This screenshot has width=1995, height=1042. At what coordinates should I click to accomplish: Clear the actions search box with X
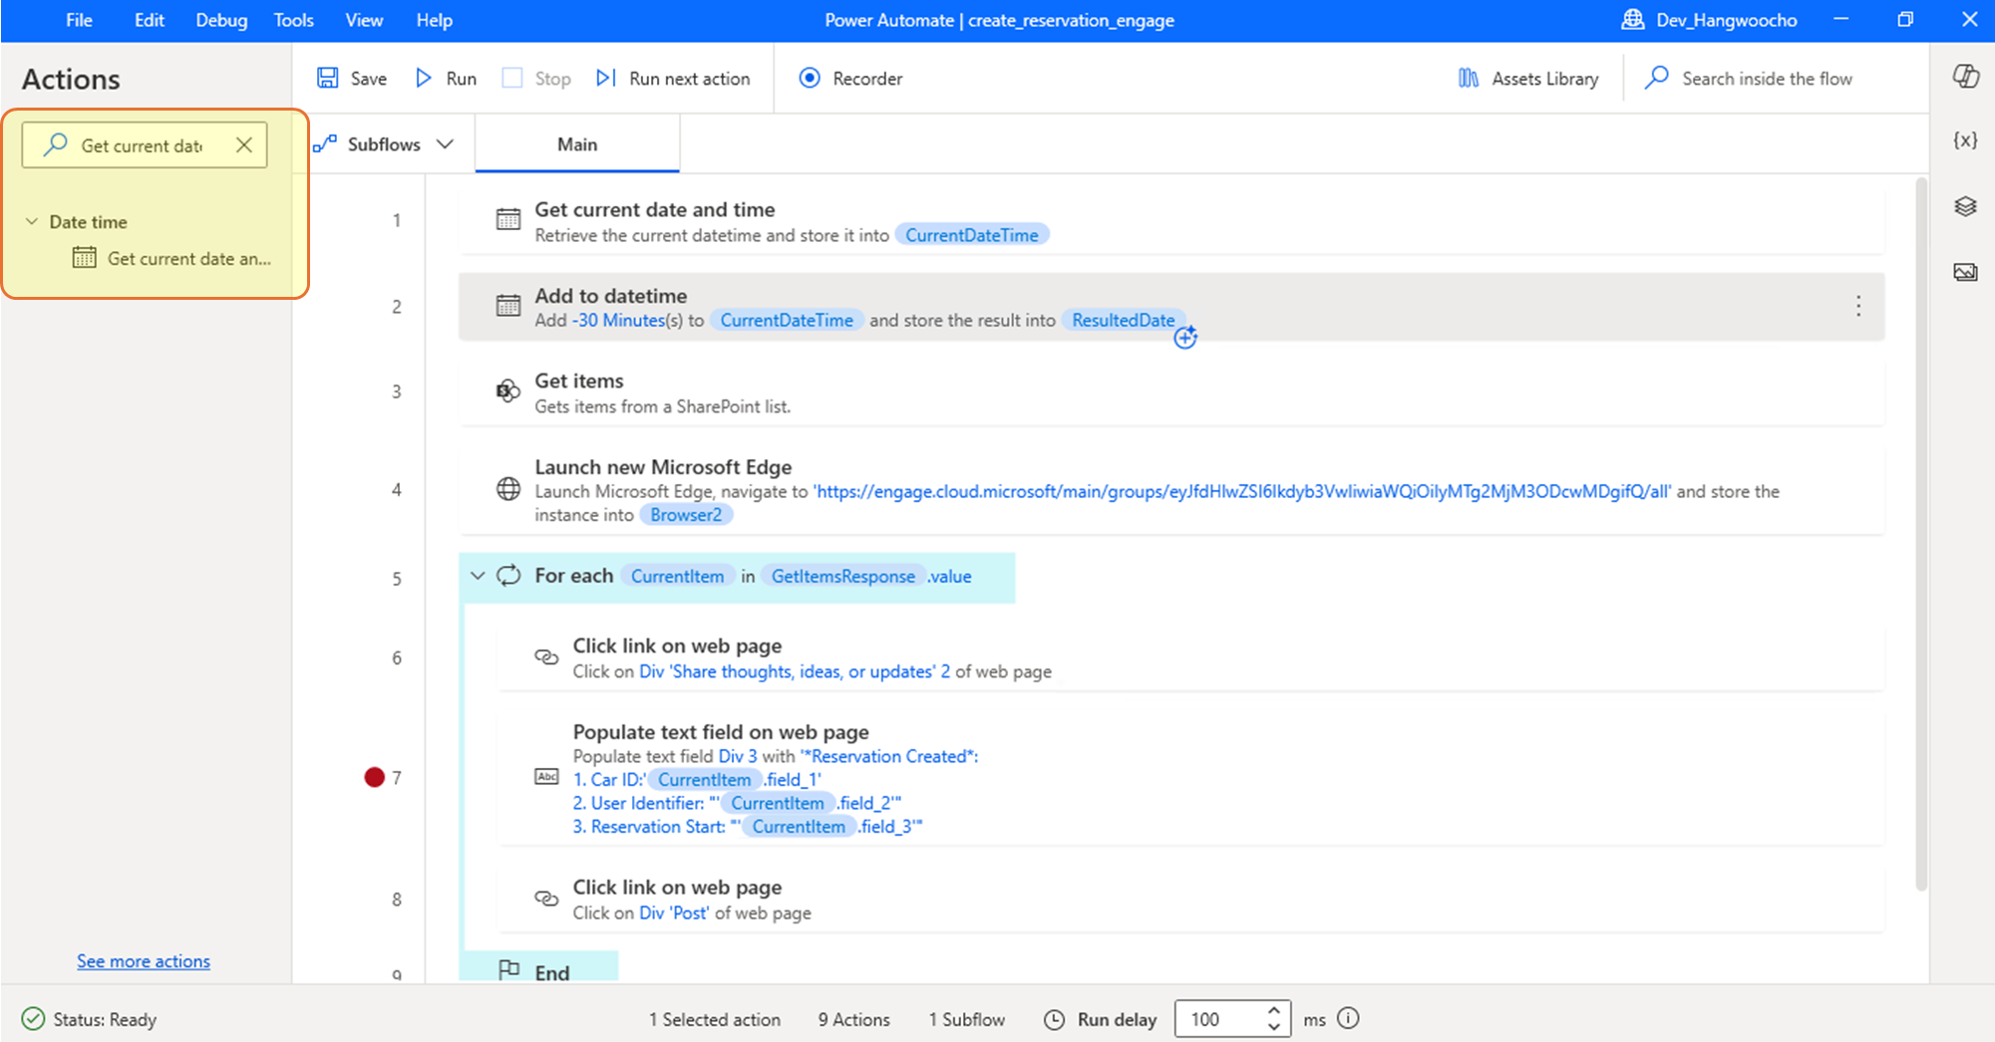point(244,145)
